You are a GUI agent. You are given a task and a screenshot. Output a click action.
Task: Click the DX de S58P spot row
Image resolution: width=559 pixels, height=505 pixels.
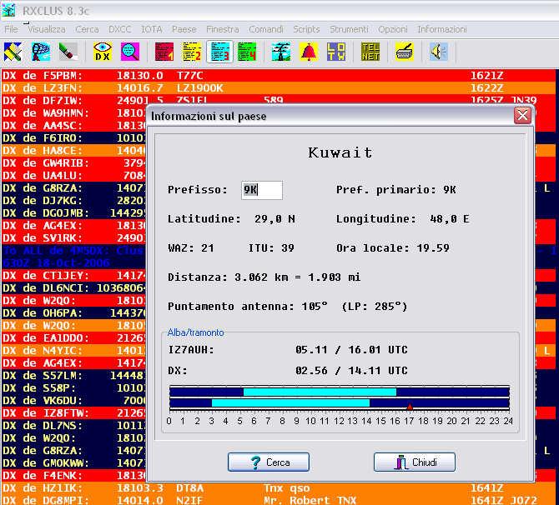73,387
